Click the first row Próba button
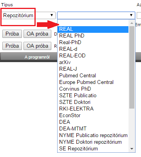The height and width of the screenshot is (157, 141). pyautogui.click(x=12, y=34)
